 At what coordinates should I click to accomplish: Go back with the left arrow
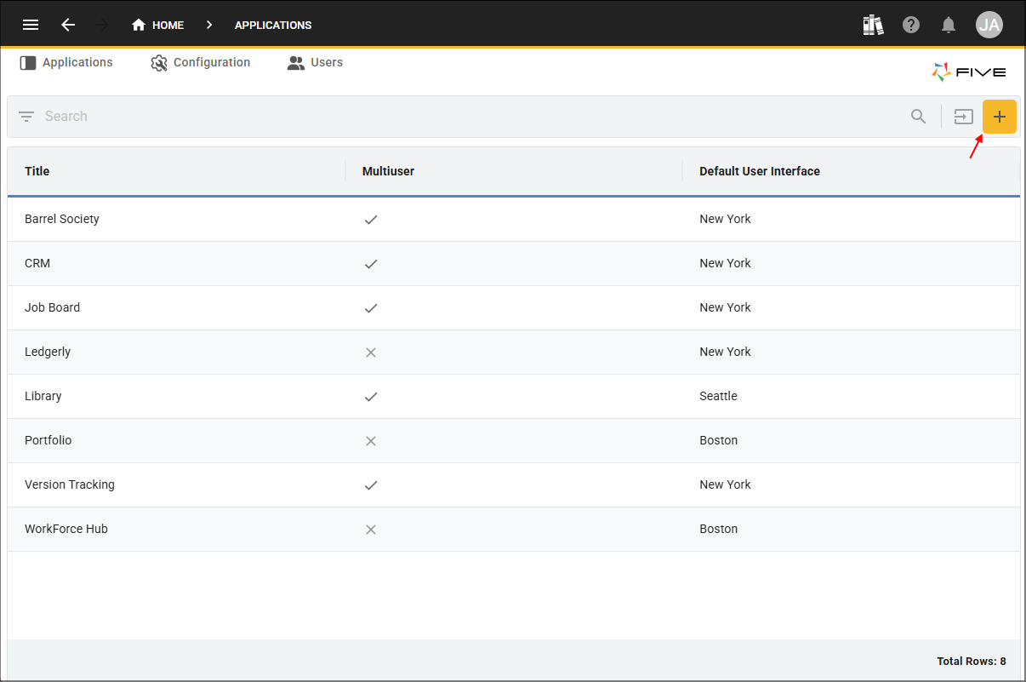(68, 25)
